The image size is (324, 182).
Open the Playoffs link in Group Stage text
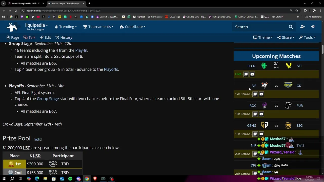pyautogui.click(x=111, y=69)
